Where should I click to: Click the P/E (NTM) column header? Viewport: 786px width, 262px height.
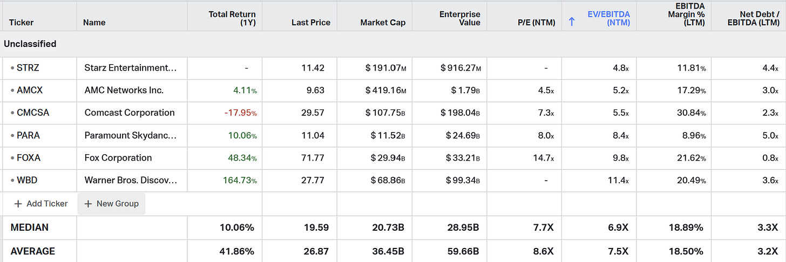533,23
